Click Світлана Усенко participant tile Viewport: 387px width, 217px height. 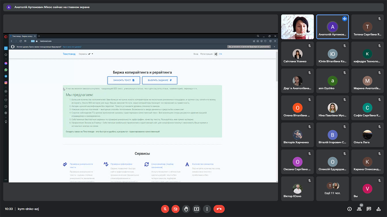pyautogui.click(x=298, y=54)
